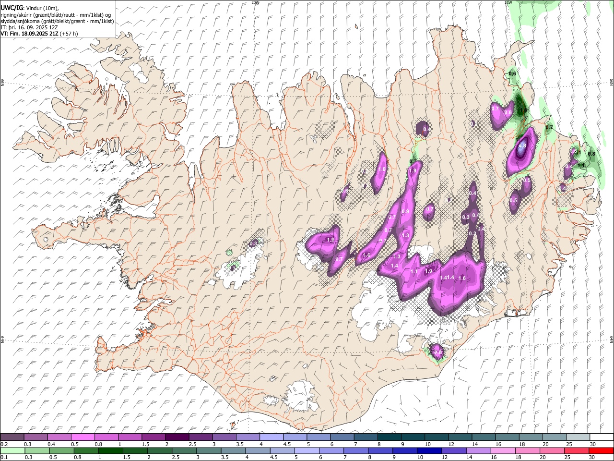Select lower scale green swatch between 0.5 and 0.8
Screen dimensions: 614x461
[62, 450]
